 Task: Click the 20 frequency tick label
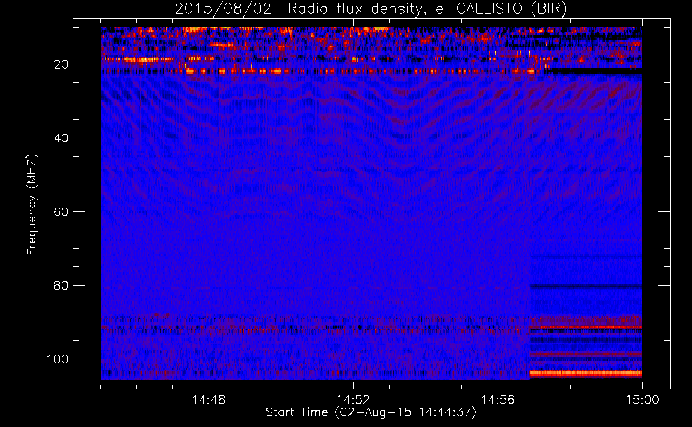(62, 64)
